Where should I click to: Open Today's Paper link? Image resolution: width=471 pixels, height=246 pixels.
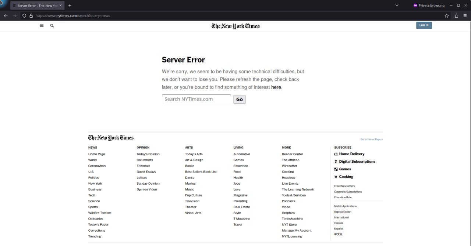[x=98, y=225]
